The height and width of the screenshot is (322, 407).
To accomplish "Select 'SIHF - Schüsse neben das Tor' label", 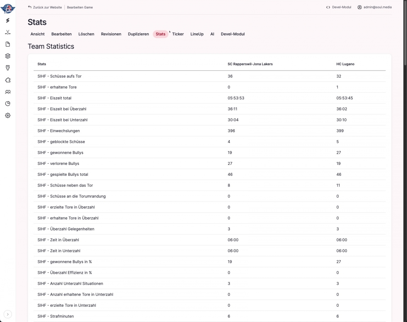I will coord(65,185).
